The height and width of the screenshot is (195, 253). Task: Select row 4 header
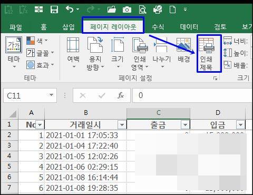[x=9, y=156]
